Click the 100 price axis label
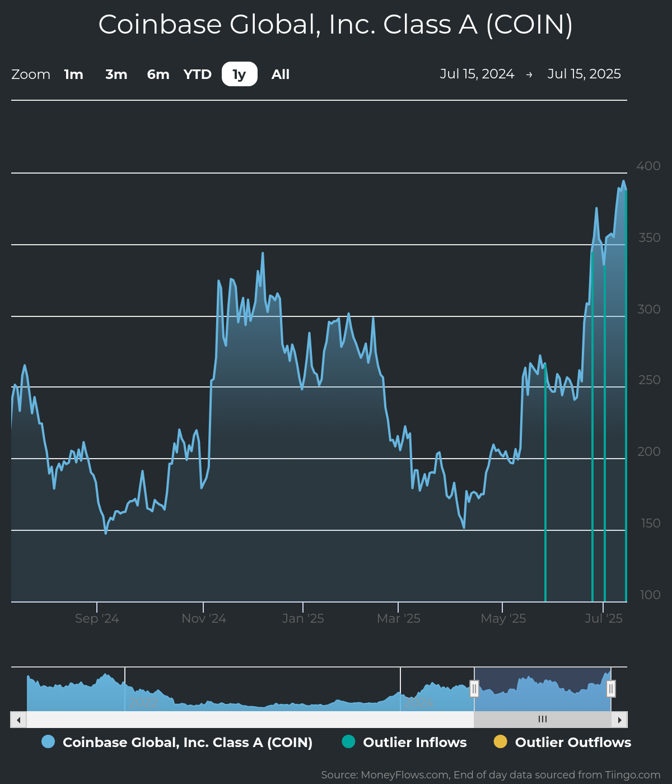Viewport: 672px width, 784px height. (650, 595)
